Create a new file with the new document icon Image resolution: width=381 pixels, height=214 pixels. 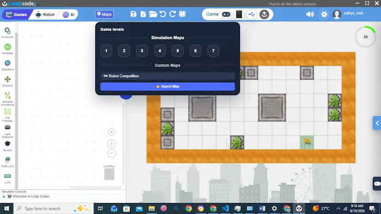[x=143, y=14]
